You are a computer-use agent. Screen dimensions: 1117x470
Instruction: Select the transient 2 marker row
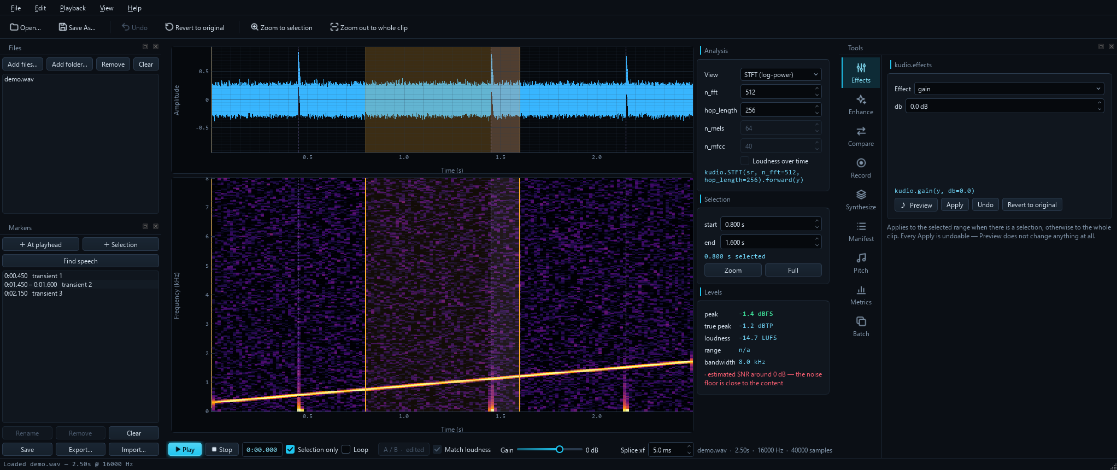click(80, 284)
